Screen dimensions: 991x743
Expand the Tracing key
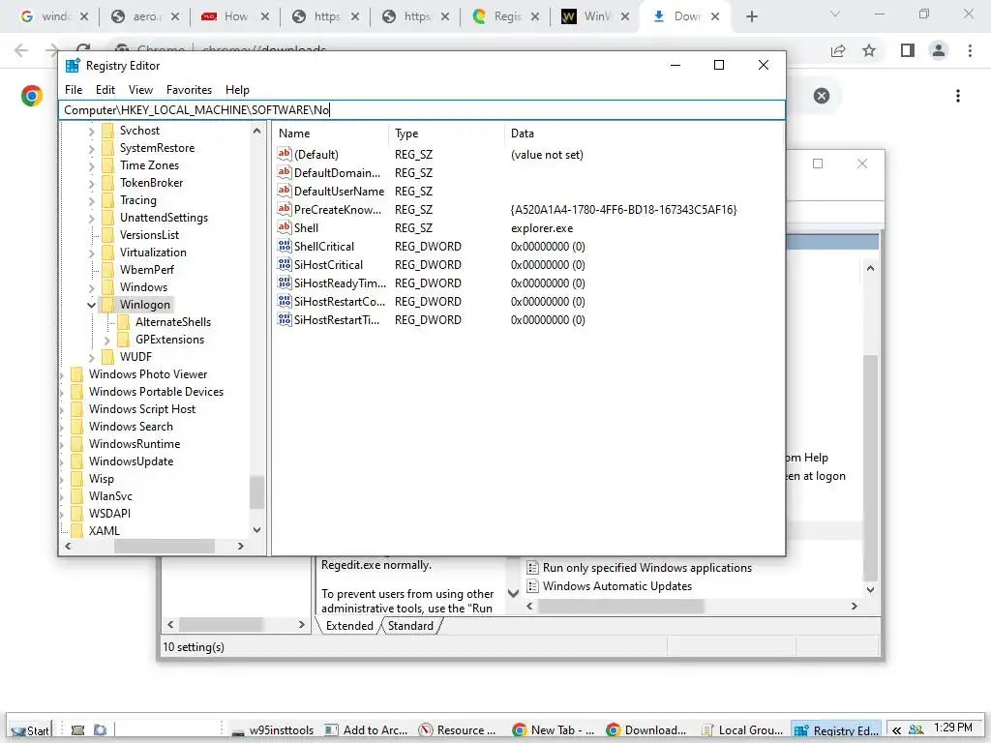pos(92,200)
